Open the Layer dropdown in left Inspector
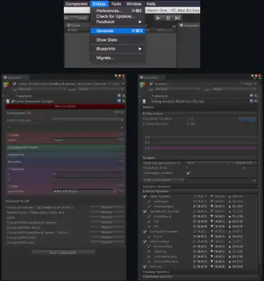 pyautogui.click(x=101, y=89)
